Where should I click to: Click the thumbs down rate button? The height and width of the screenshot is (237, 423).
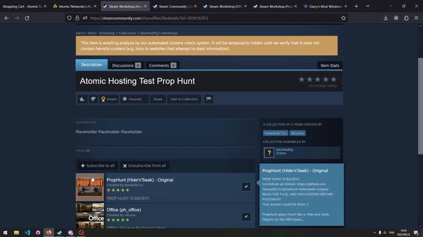pos(93,99)
